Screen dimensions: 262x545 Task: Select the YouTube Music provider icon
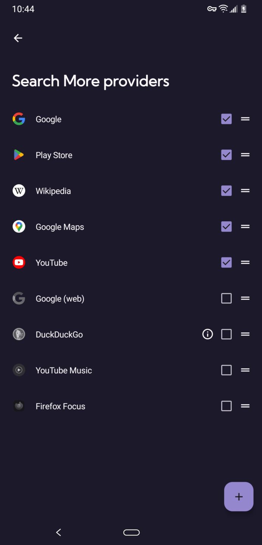coord(19,370)
